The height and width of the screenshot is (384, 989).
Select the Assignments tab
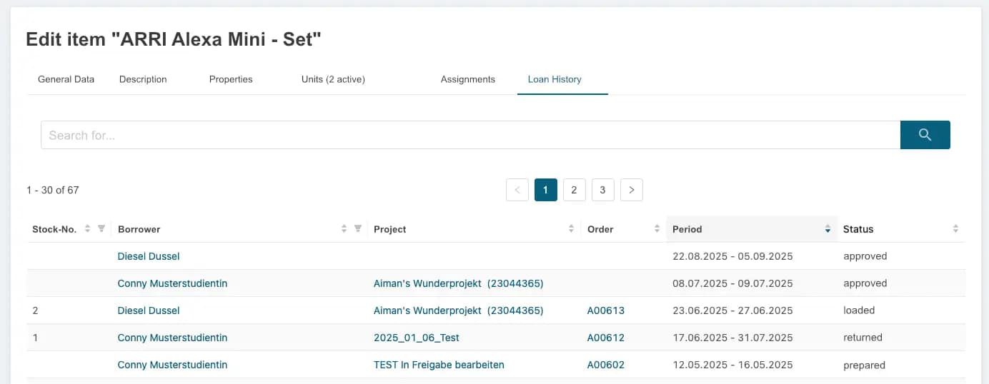coord(467,79)
